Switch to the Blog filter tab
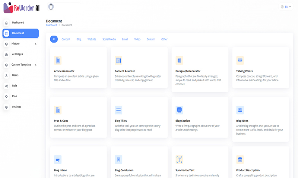The height and width of the screenshot is (178, 298). [79, 39]
